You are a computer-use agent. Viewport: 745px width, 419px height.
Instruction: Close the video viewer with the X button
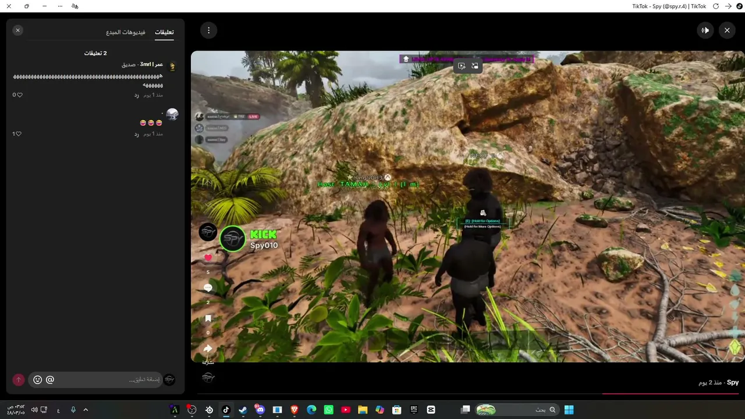[727, 30]
